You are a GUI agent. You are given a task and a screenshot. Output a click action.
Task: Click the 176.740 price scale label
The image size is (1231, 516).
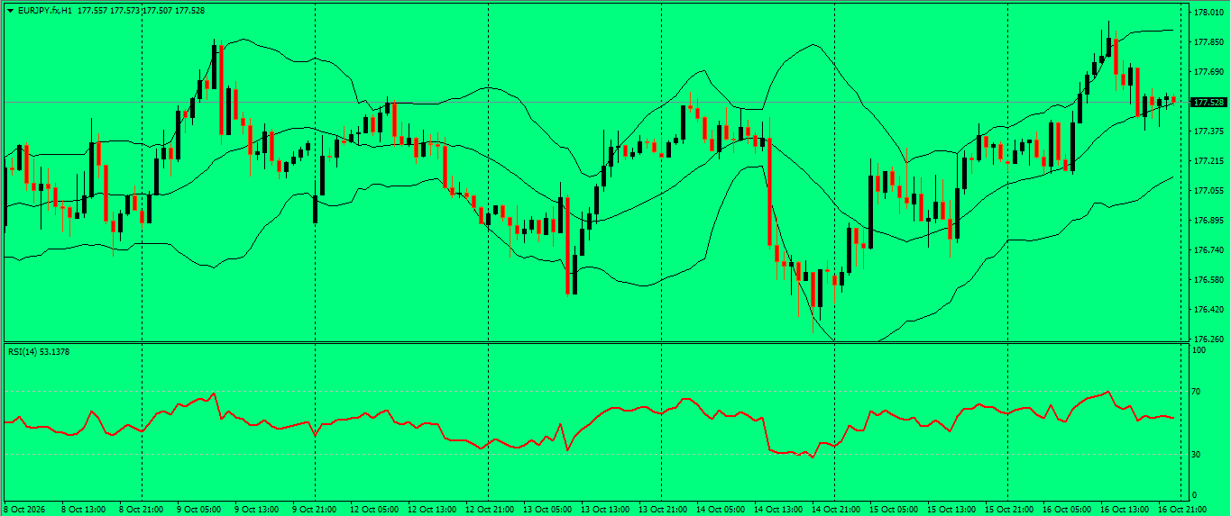click(x=1208, y=250)
